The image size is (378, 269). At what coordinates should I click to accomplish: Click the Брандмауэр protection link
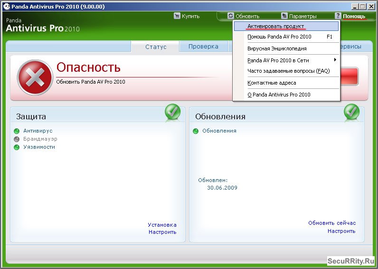tap(40, 139)
